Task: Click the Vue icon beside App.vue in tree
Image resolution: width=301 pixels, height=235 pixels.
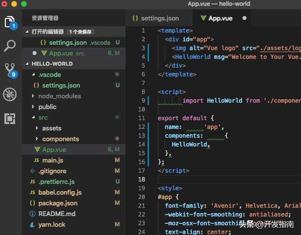Action: [37, 149]
